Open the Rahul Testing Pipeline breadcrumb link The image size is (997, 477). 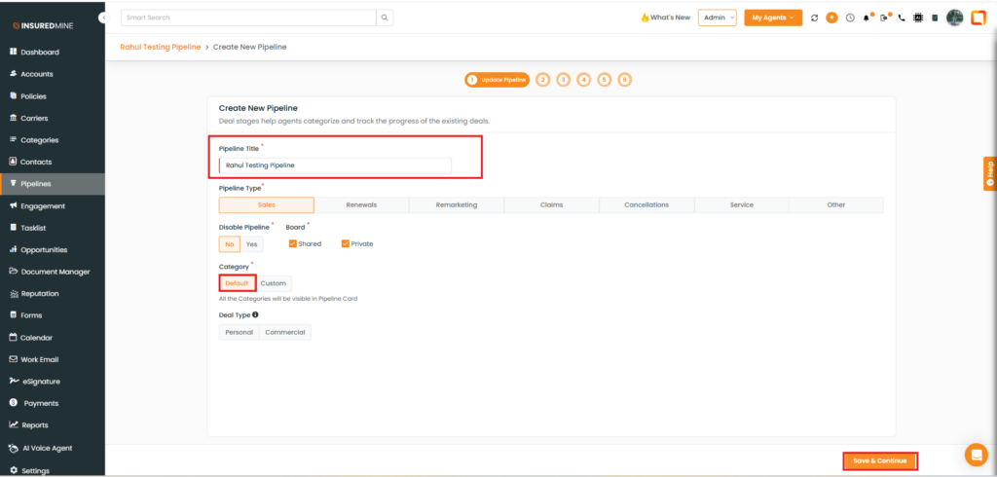(161, 47)
